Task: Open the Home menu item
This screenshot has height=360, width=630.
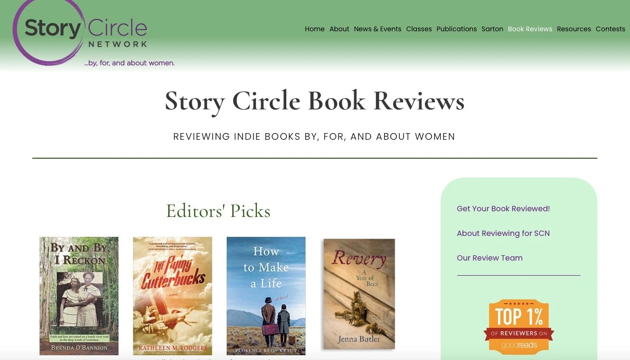Action: [x=315, y=29]
